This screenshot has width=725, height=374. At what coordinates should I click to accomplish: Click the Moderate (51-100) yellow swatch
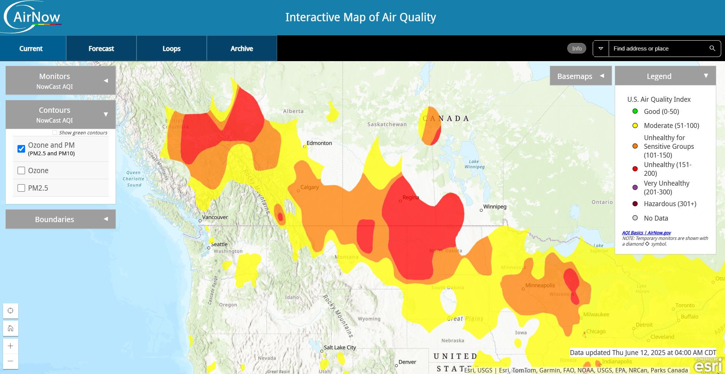[x=635, y=125]
